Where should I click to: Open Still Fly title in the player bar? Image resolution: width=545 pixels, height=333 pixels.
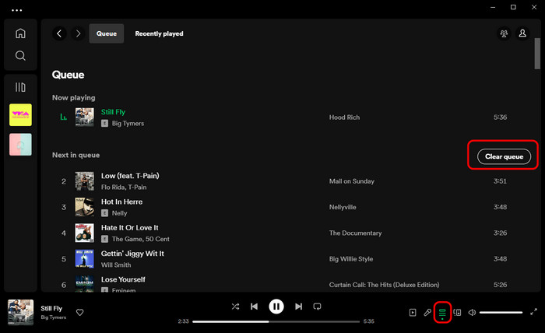(x=51, y=308)
